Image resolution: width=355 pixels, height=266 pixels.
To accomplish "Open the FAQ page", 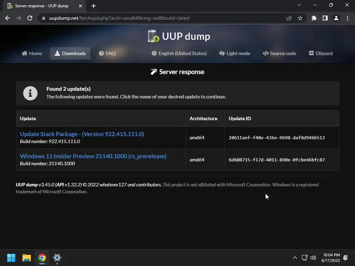I will (x=107, y=53).
